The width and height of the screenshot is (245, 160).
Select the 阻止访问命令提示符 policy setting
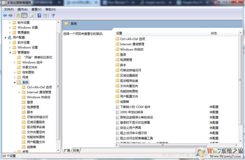point(133,133)
